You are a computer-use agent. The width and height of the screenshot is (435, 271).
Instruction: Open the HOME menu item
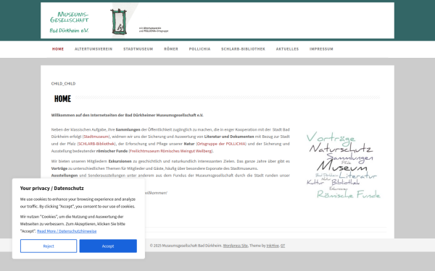(x=58, y=49)
